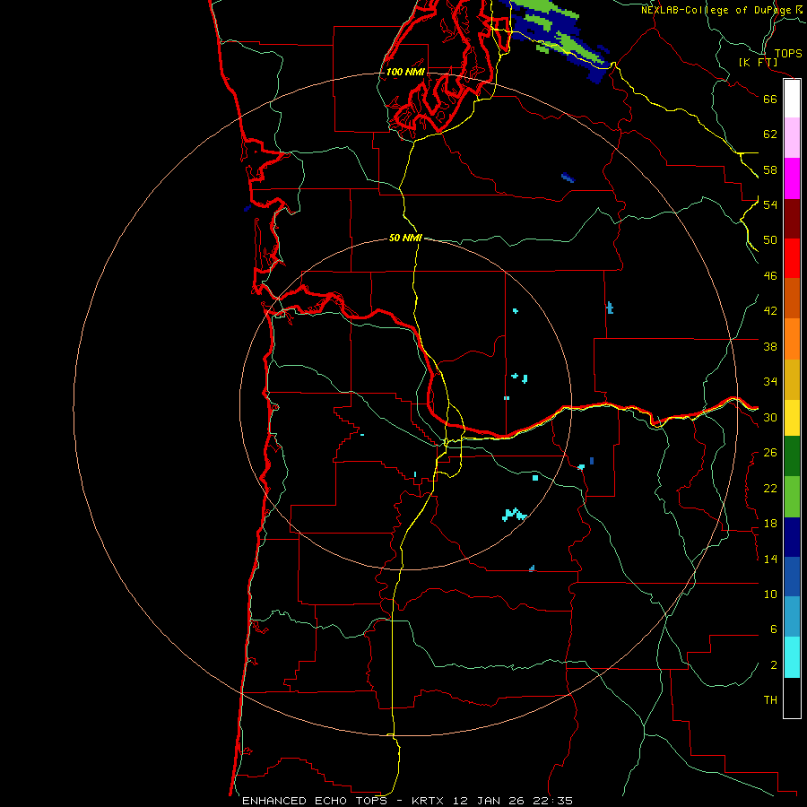Click the '30' legend value label
Screen dimensions: 807x807
click(x=770, y=417)
